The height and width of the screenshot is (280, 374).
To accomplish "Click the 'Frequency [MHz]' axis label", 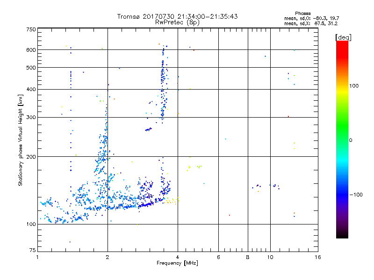I will click(177, 263).
